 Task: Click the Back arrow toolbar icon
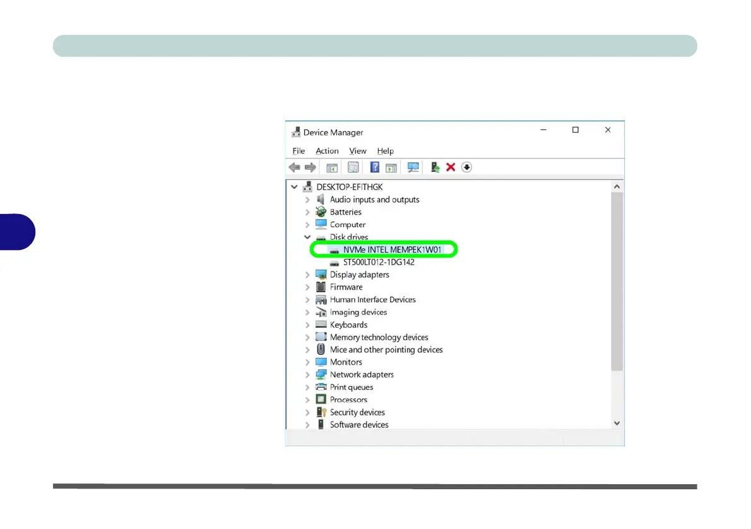[294, 167]
